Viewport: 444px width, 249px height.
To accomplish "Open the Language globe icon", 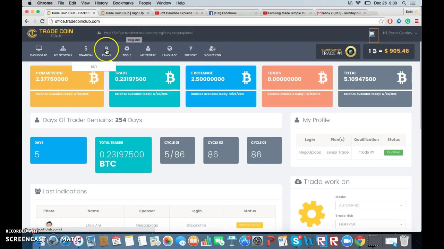I will click(x=170, y=51).
